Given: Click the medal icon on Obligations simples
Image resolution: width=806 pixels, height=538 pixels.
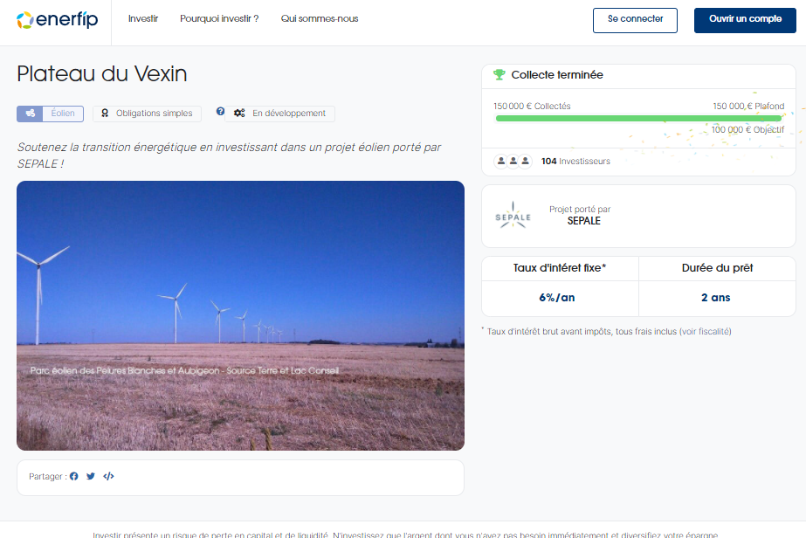Looking at the screenshot, I should coord(105,114).
